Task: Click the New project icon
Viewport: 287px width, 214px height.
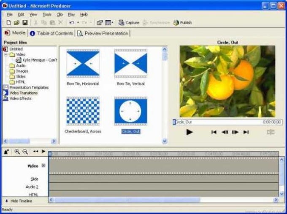Action: click(8, 23)
